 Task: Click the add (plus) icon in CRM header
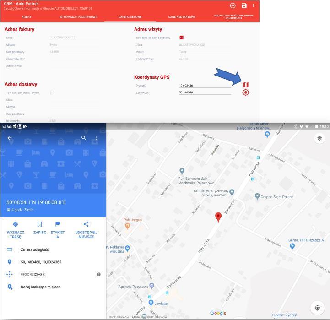pyautogui.click(x=233, y=5)
